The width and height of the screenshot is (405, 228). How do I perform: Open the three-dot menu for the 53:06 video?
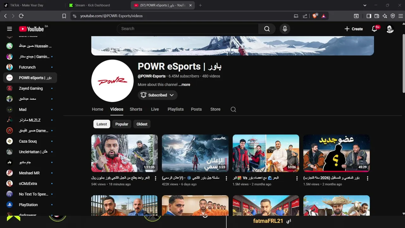click(x=297, y=178)
